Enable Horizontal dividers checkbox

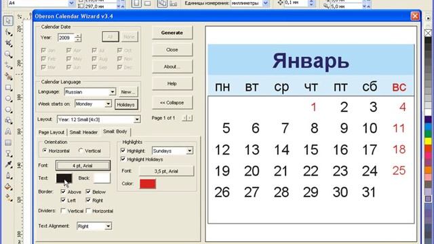pos(88,211)
